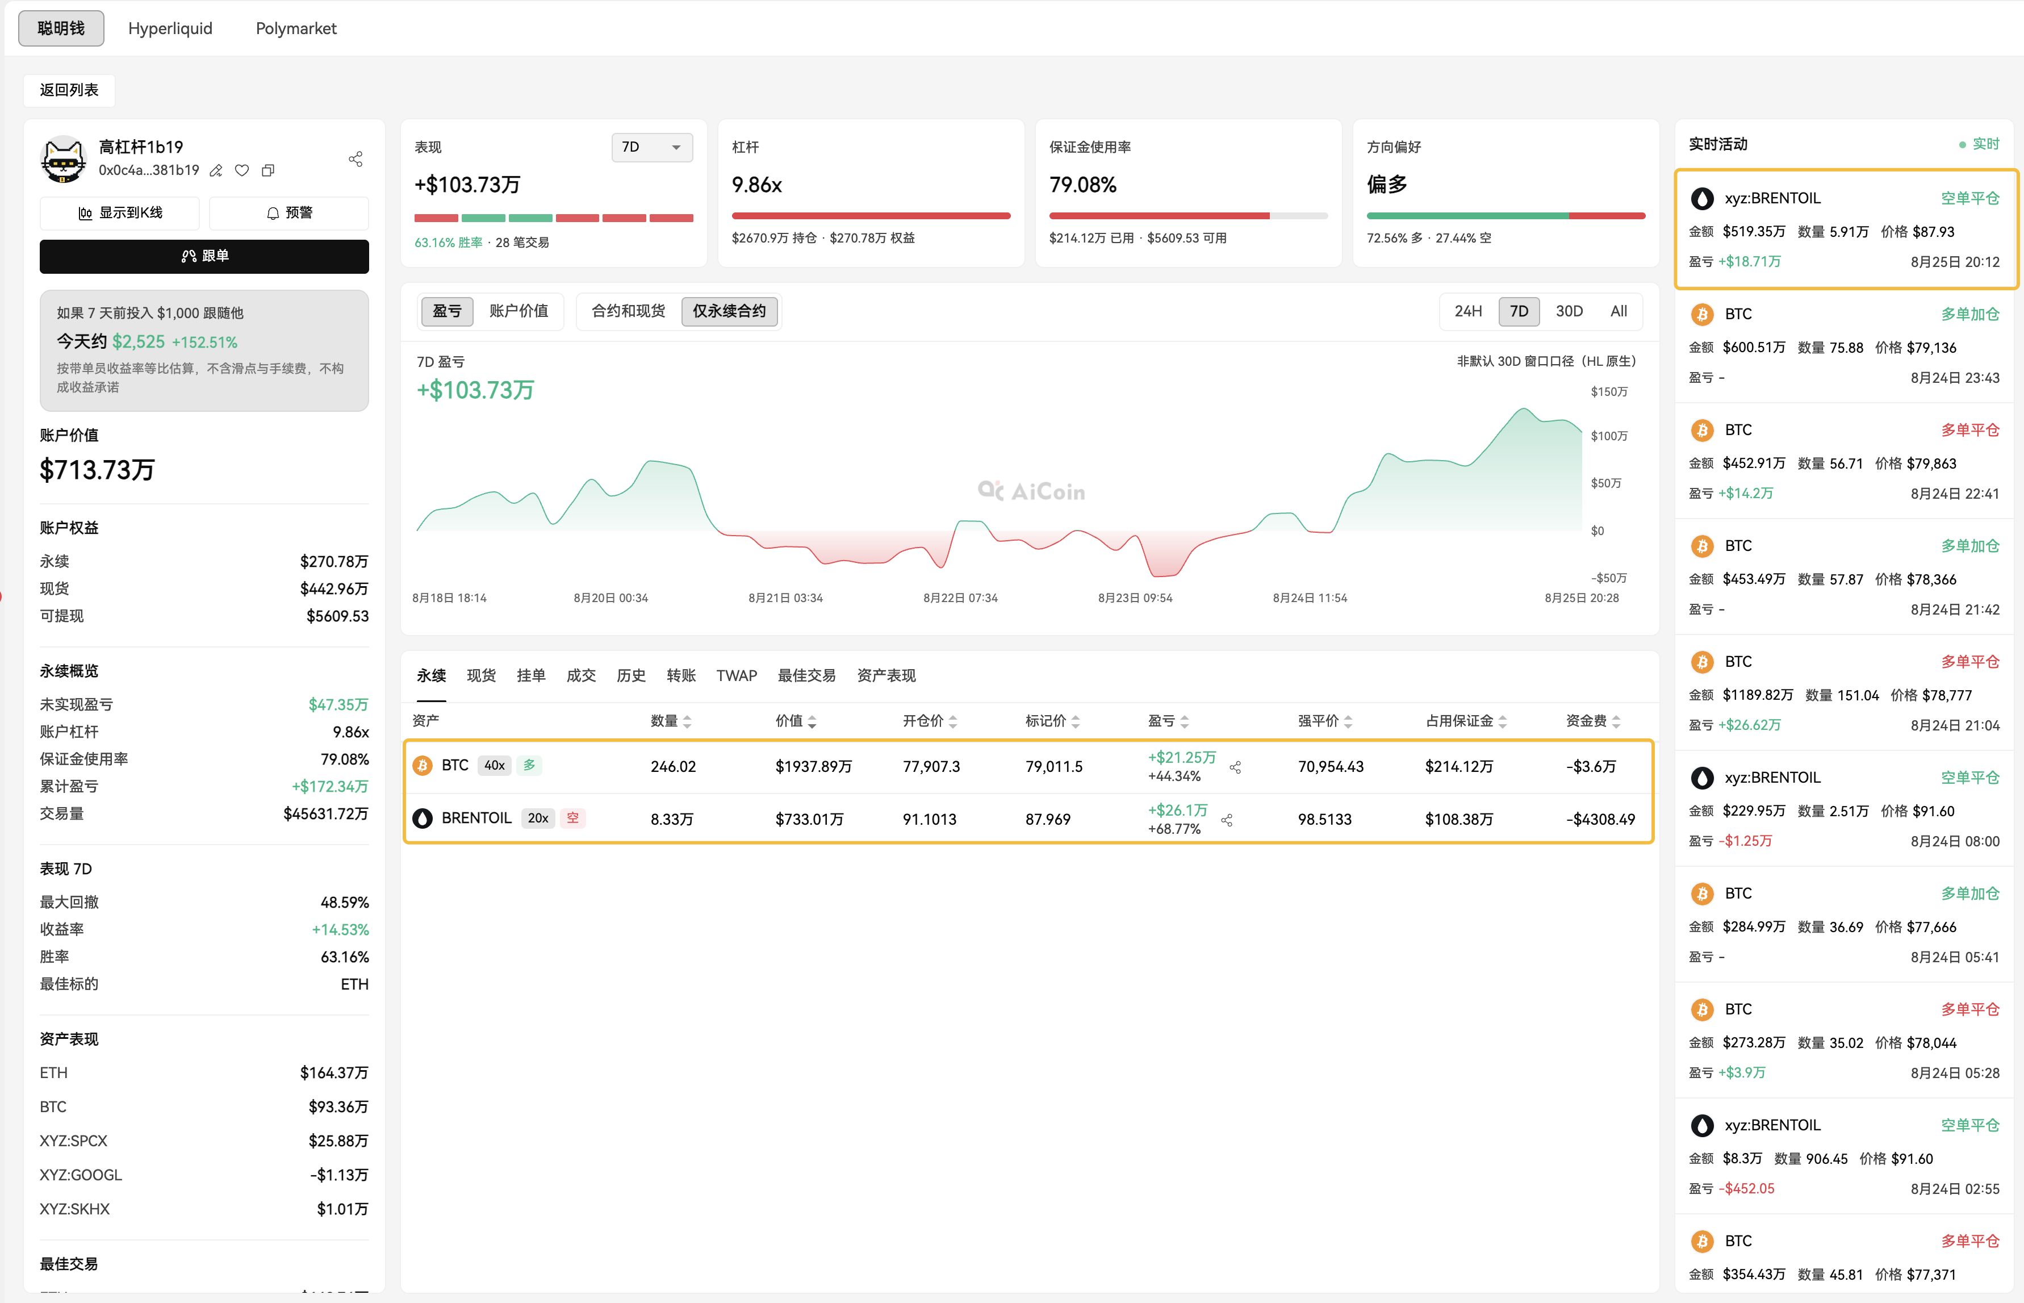Set the chart range to All
Viewport: 2024px width, 1303px height.
point(1619,311)
